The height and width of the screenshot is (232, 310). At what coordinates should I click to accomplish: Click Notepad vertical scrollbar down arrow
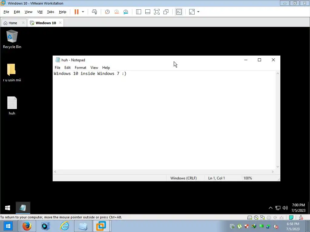[x=278, y=167]
